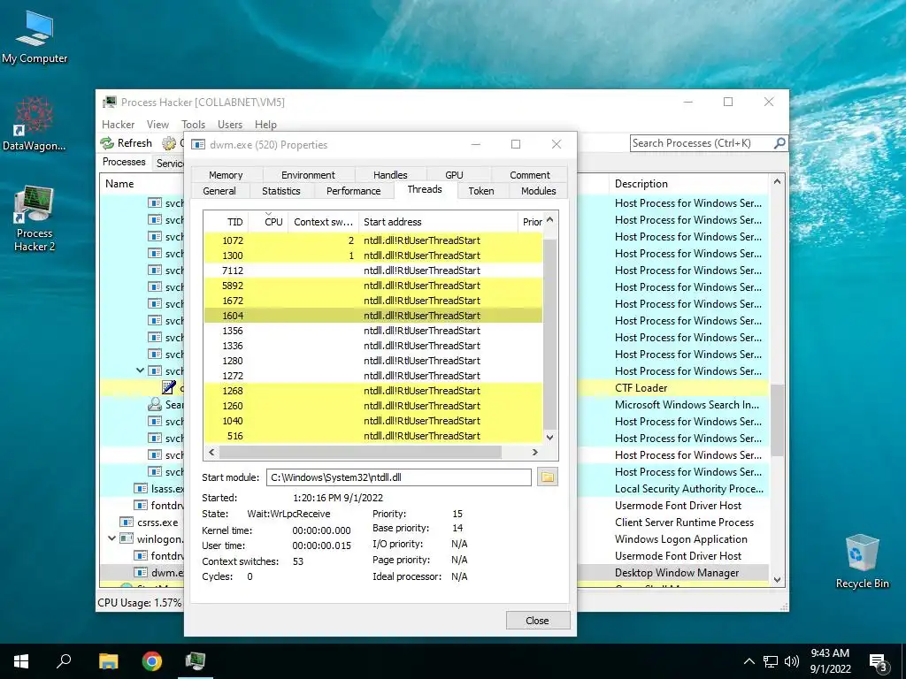Sort threads by the Start address column header

437,222
